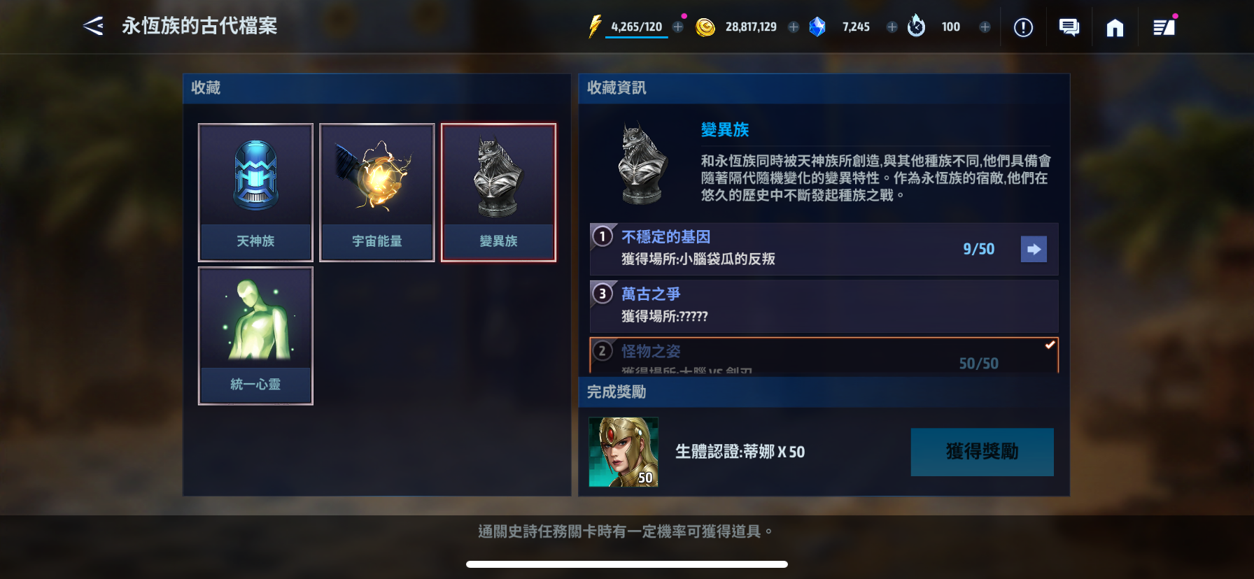Open the menu list icon
This screenshot has height=579, width=1254.
pyautogui.click(x=1164, y=27)
